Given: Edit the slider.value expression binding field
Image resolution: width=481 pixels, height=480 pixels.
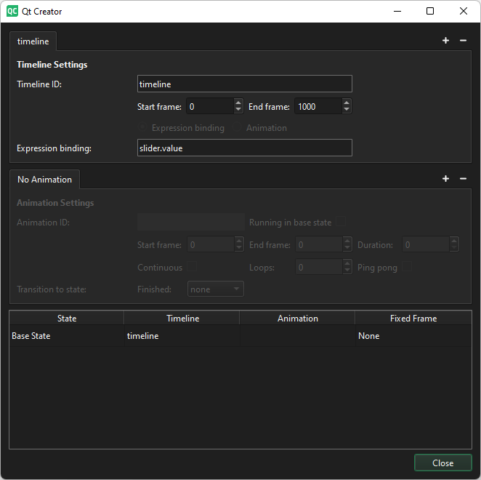Looking at the screenshot, I should point(244,148).
